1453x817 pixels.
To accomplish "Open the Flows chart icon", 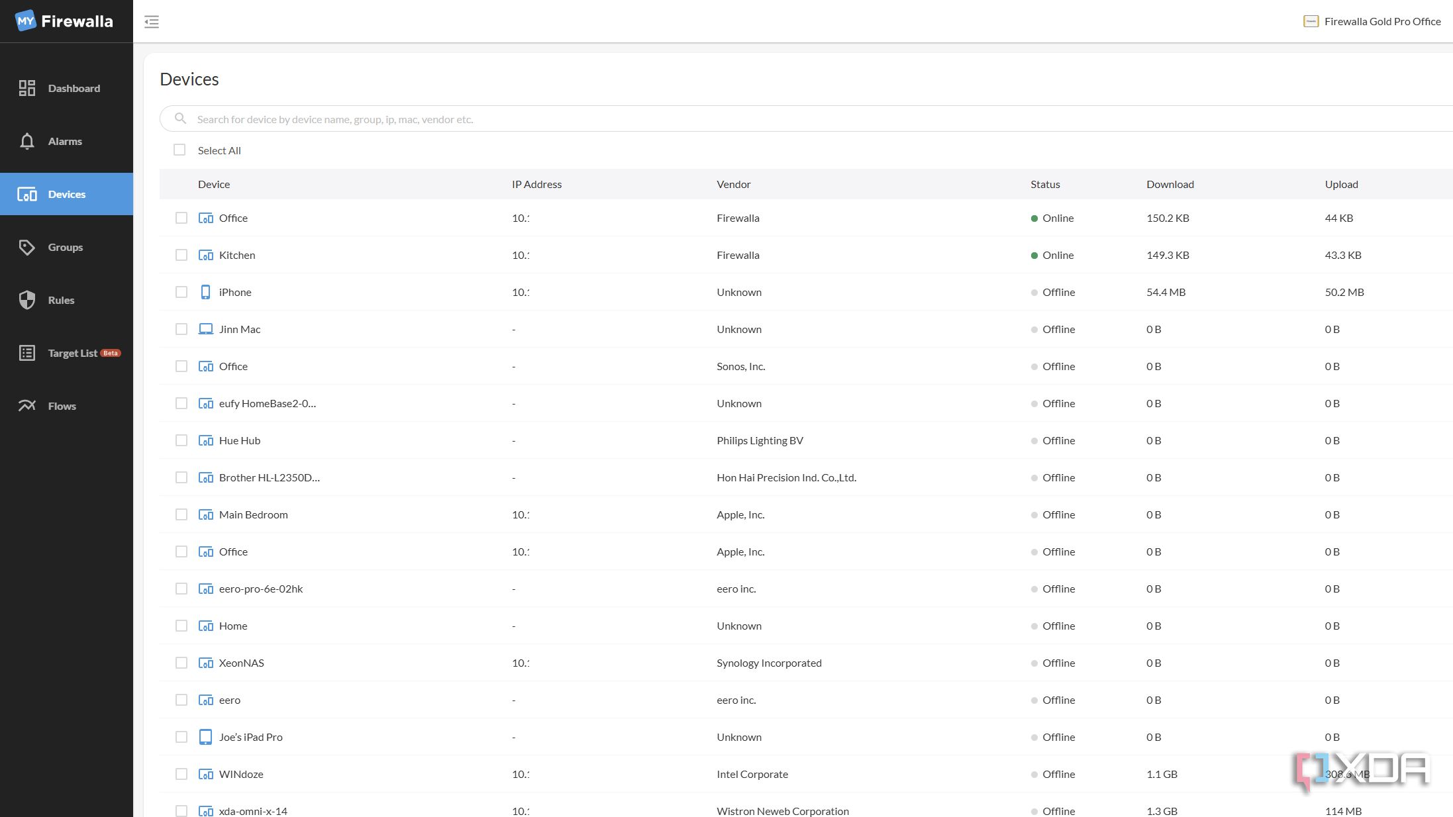I will click(27, 406).
